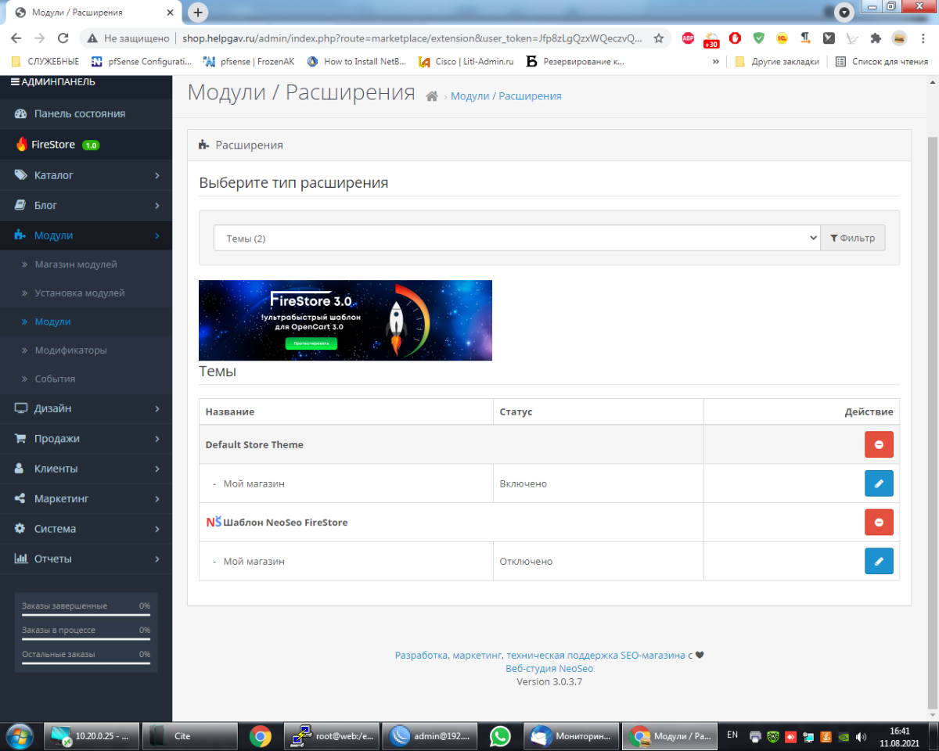Expand the Блог menu chevron
The height and width of the screenshot is (751, 939).
(x=157, y=205)
